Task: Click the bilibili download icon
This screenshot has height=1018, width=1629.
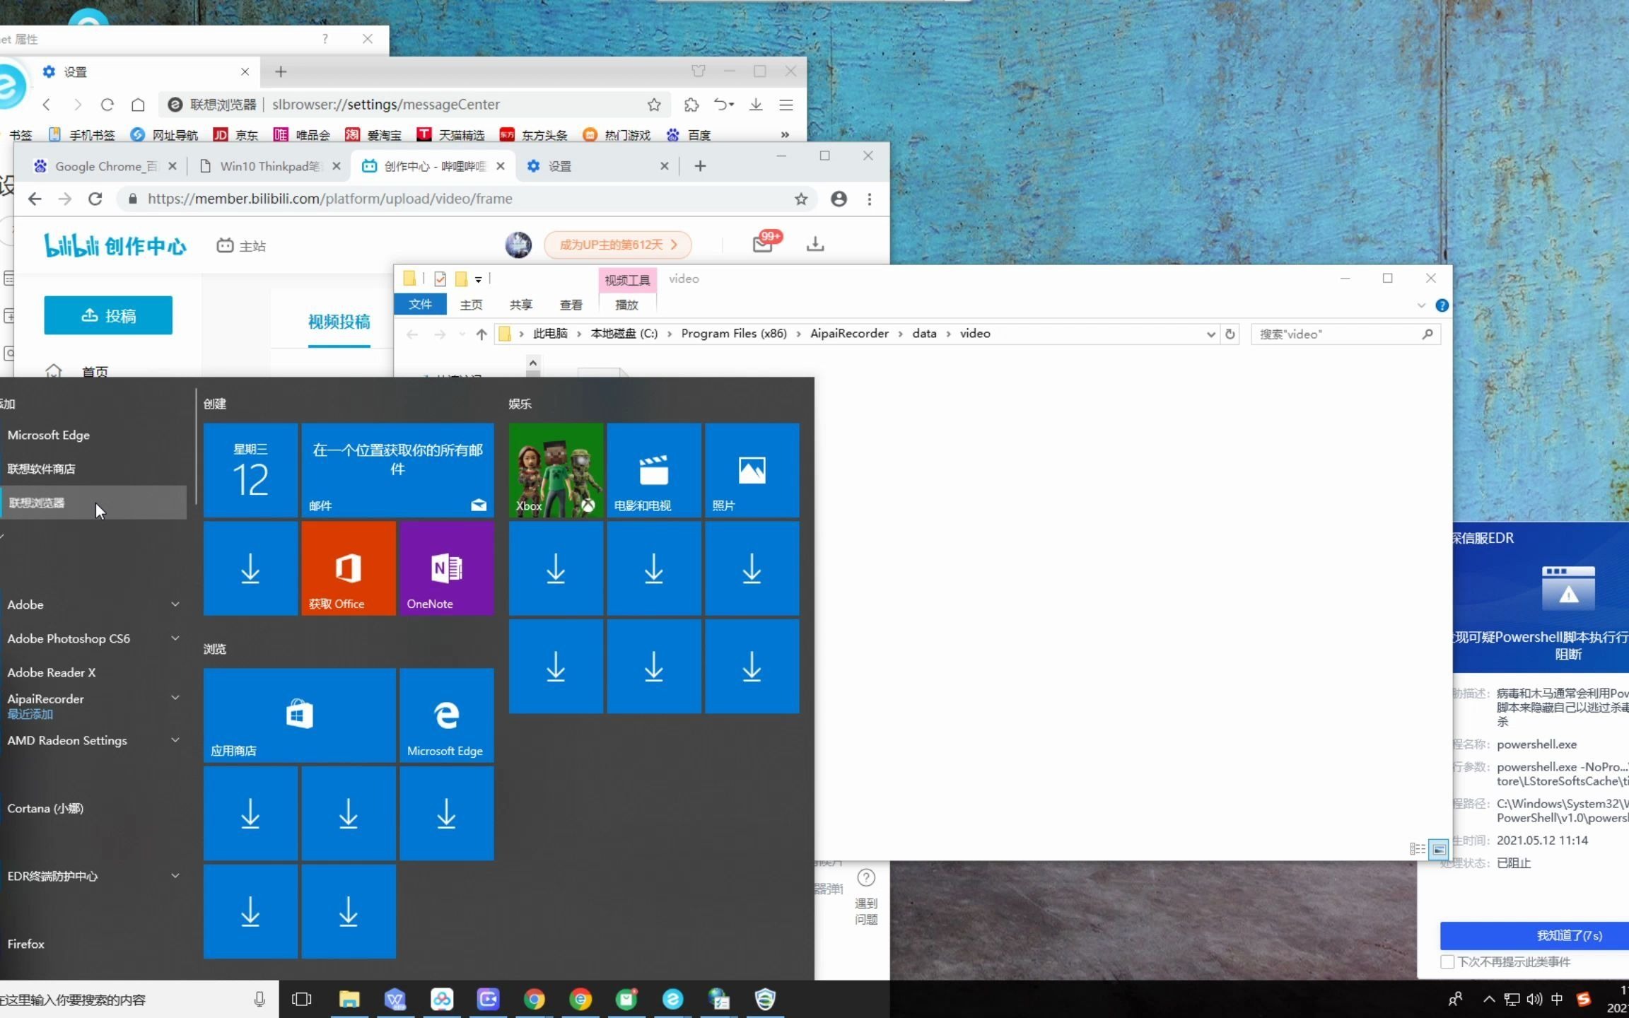Action: click(814, 244)
